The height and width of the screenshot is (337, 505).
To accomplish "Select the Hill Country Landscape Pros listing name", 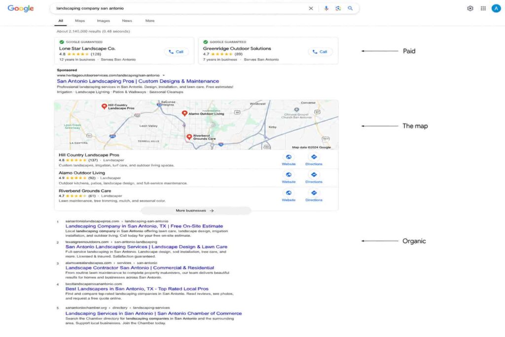I will (x=89, y=155).
